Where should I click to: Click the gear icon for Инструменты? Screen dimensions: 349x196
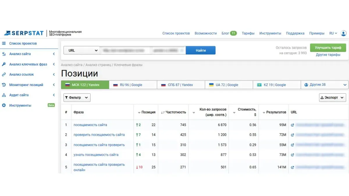pos(4,105)
